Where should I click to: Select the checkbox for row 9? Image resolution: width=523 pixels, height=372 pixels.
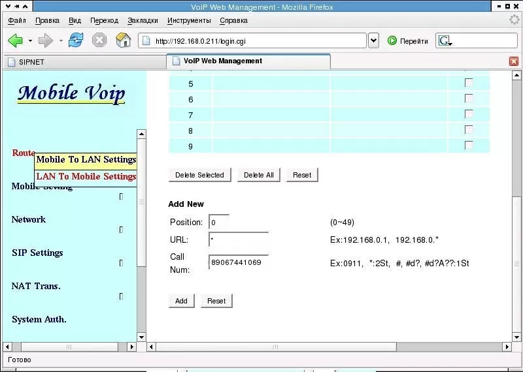(469, 145)
